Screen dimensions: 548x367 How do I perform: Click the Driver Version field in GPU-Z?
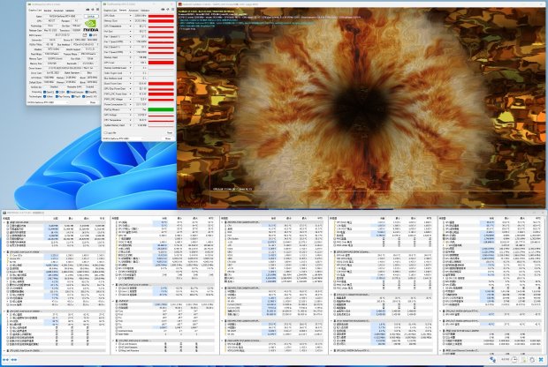pyautogui.click(x=71, y=68)
